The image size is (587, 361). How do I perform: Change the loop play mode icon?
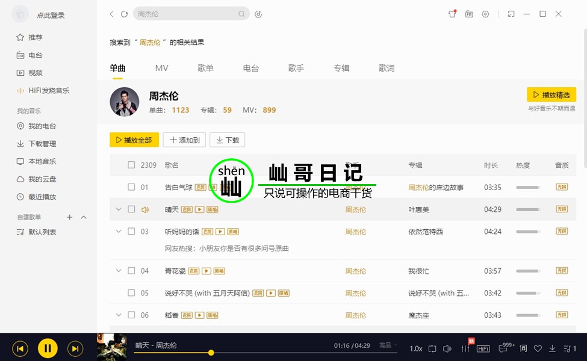pos(432,348)
